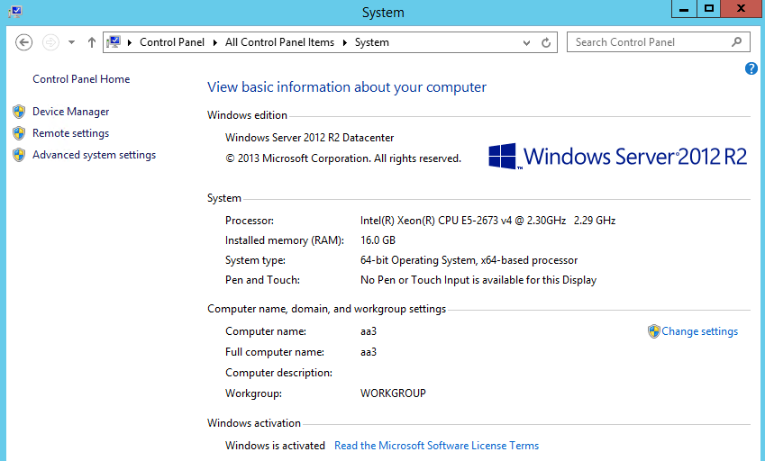Viewport: 765px width, 461px height.
Task: Click Change settings link
Action: click(x=699, y=331)
